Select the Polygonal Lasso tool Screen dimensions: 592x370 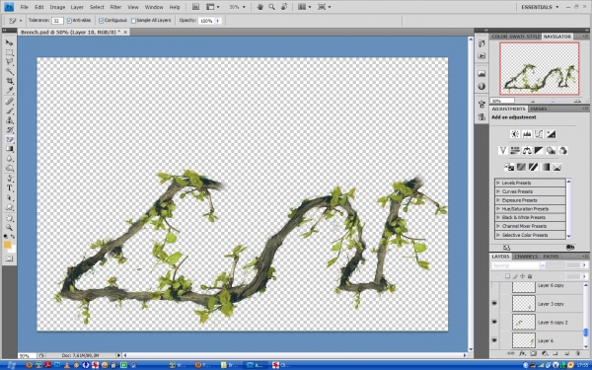pos(10,62)
